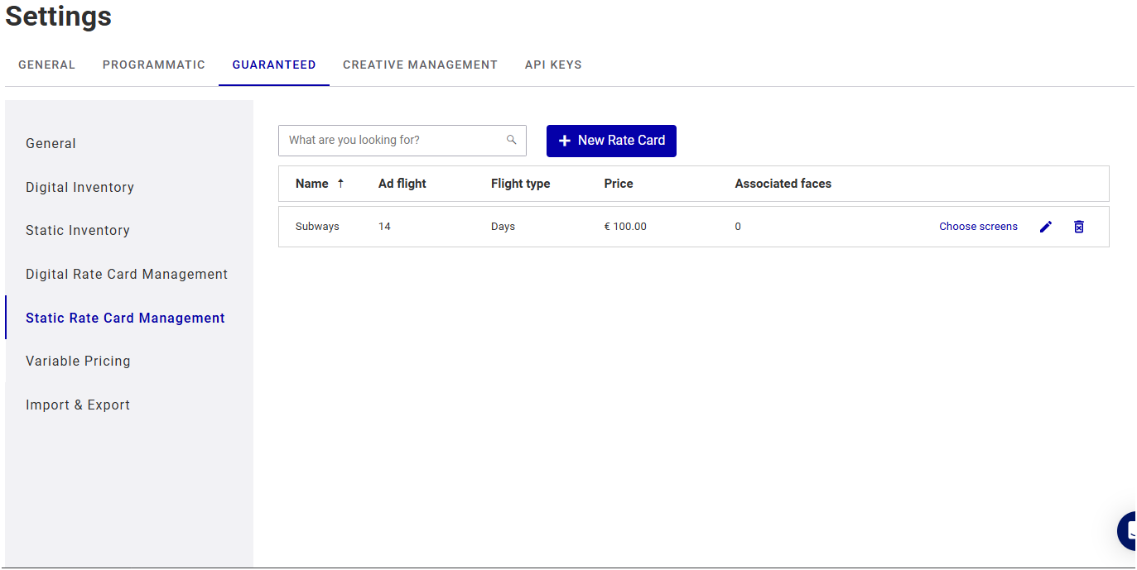Open the Programmatic tab
This screenshot has width=1137, height=570.
pos(154,65)
